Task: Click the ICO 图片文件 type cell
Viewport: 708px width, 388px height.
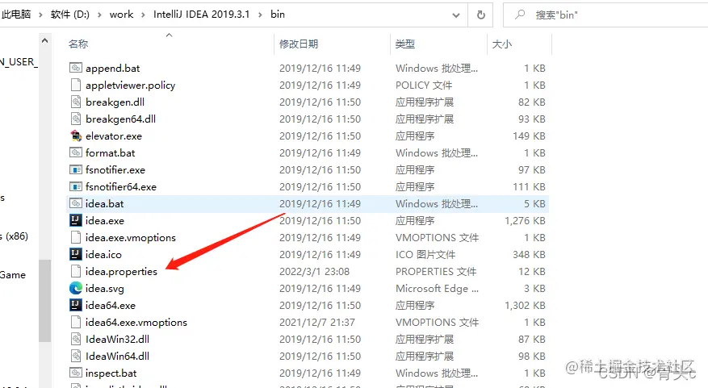Action: click(425, 254)
